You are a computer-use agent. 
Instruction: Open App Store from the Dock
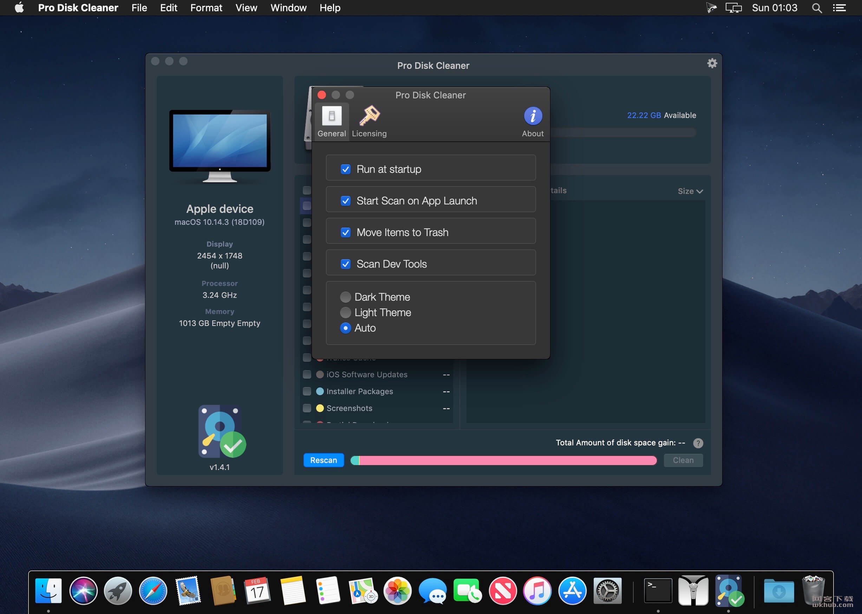(573, 590)
